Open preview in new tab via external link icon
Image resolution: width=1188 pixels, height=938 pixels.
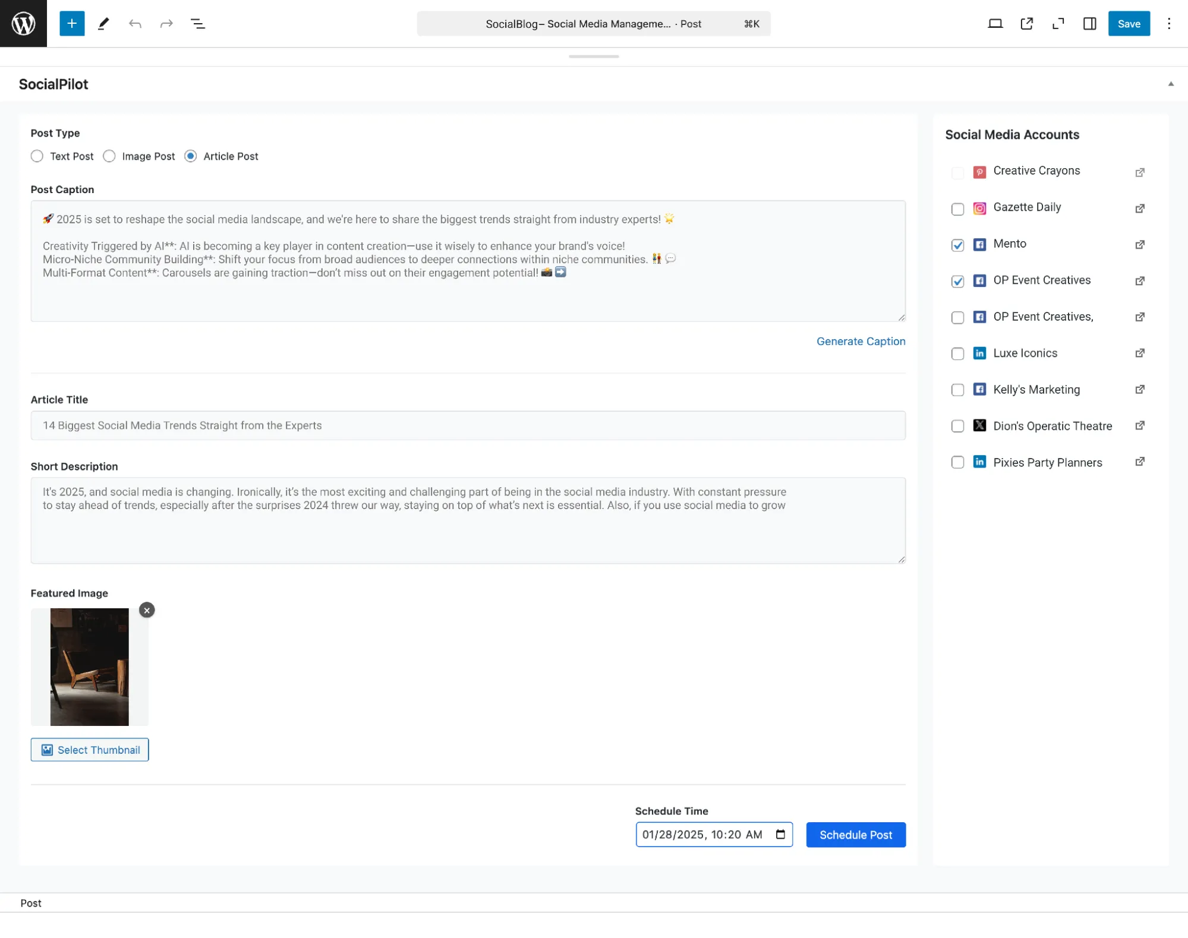coord(1027,24)
